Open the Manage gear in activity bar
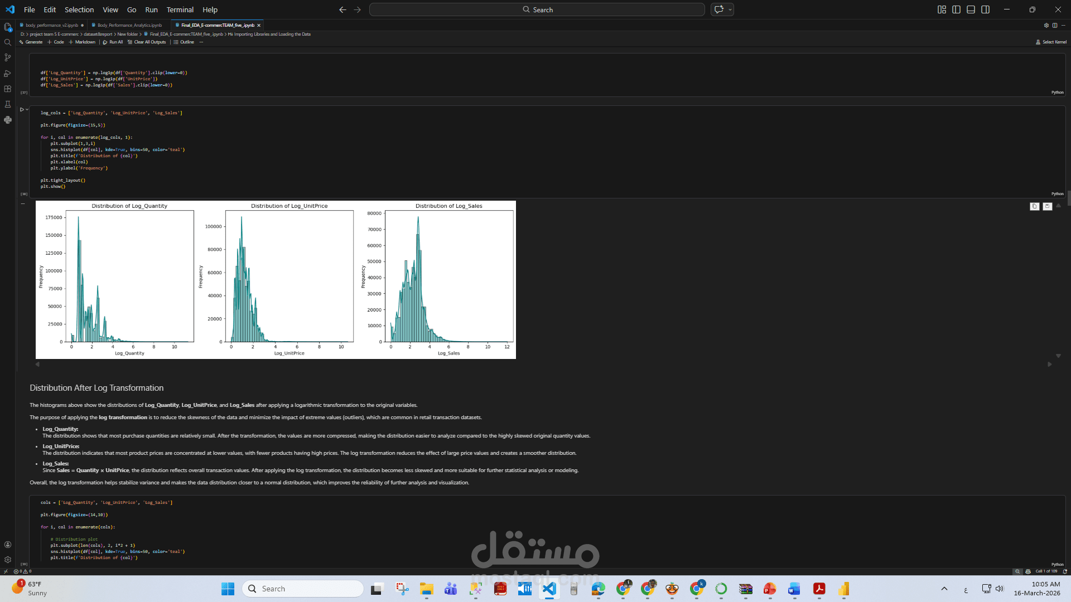The width and height of the screenshot is (1071, 602). pyautogui.click(x=8, y=560)
